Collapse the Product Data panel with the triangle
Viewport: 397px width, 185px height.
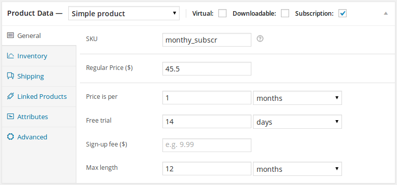pyautogui.click(x=386, y=13)
